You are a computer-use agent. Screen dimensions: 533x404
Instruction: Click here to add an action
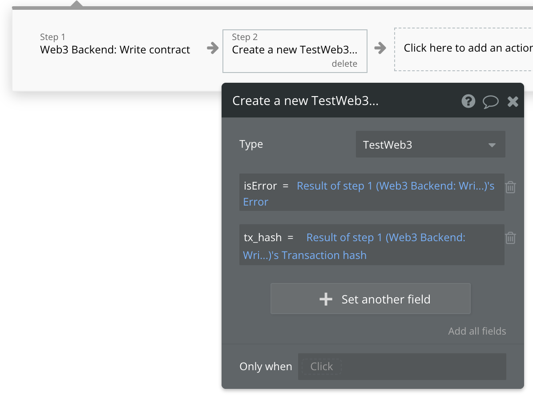(x=469, y=48)
